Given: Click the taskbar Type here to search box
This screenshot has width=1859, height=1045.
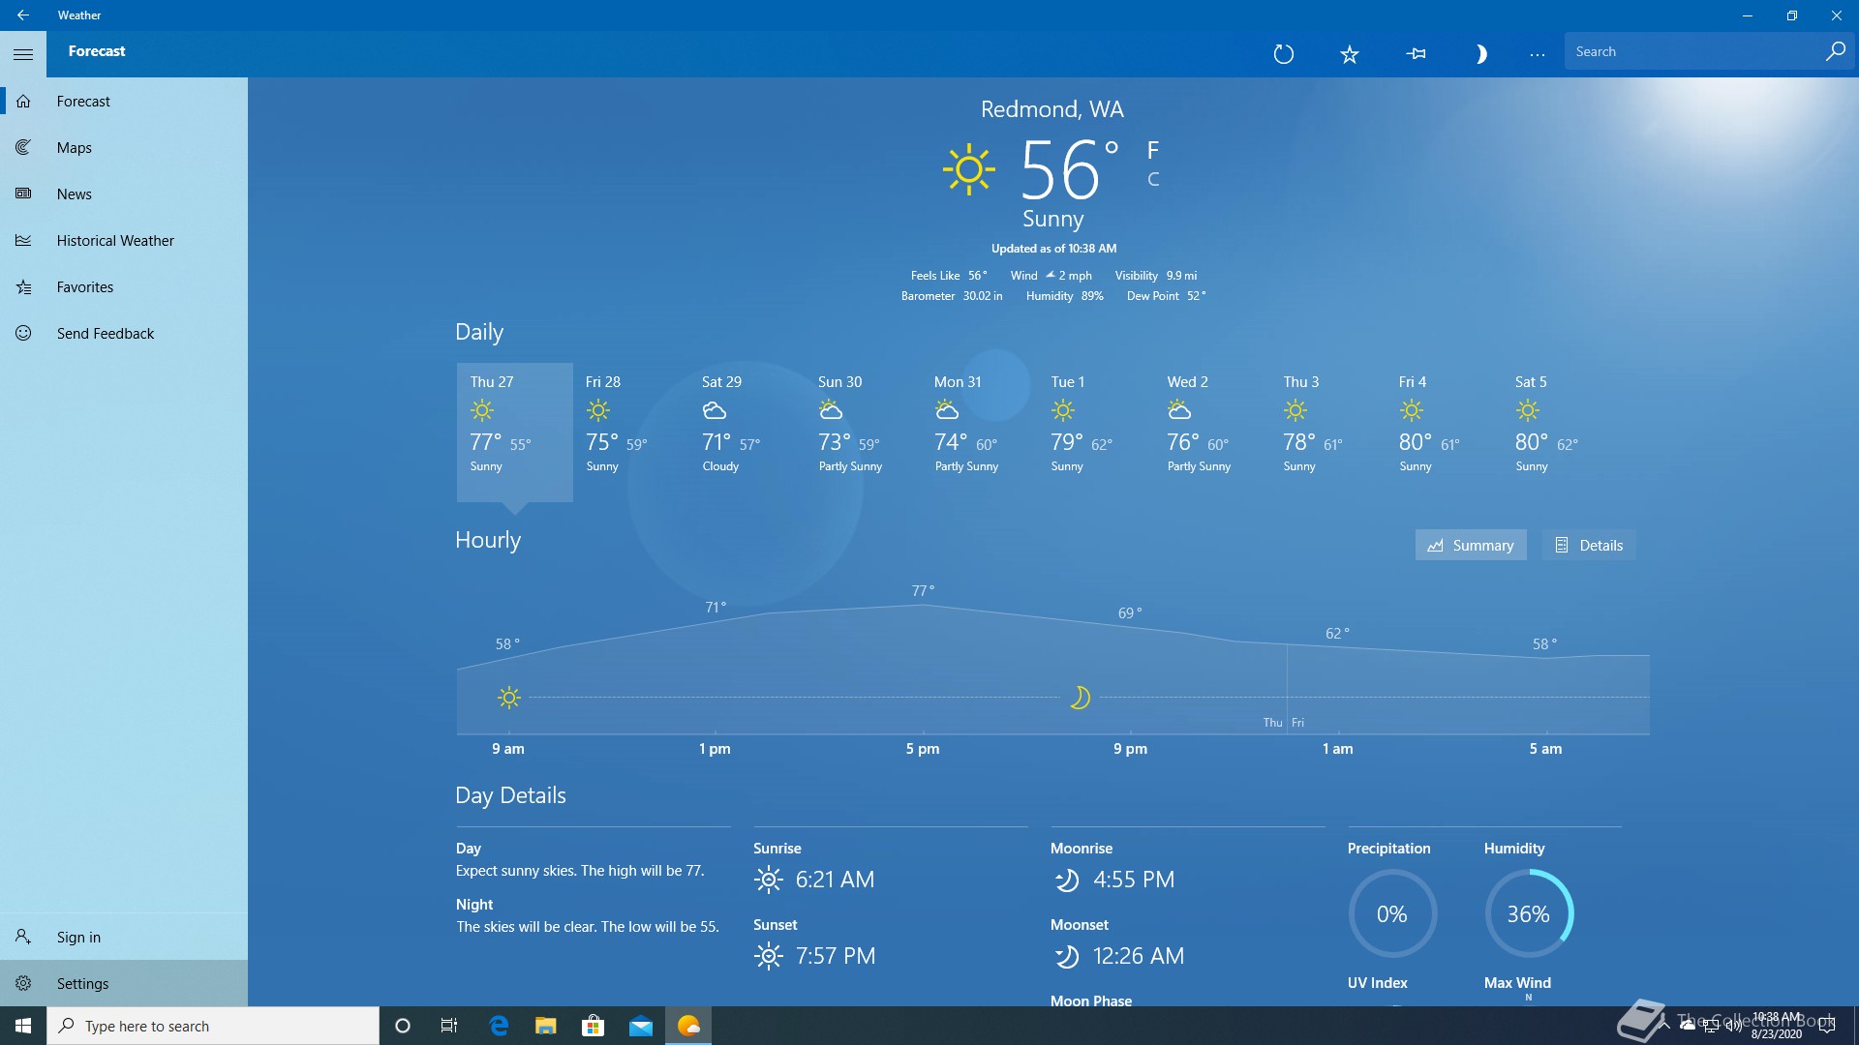Looking at the screenshot, I should pos(213,1026).
